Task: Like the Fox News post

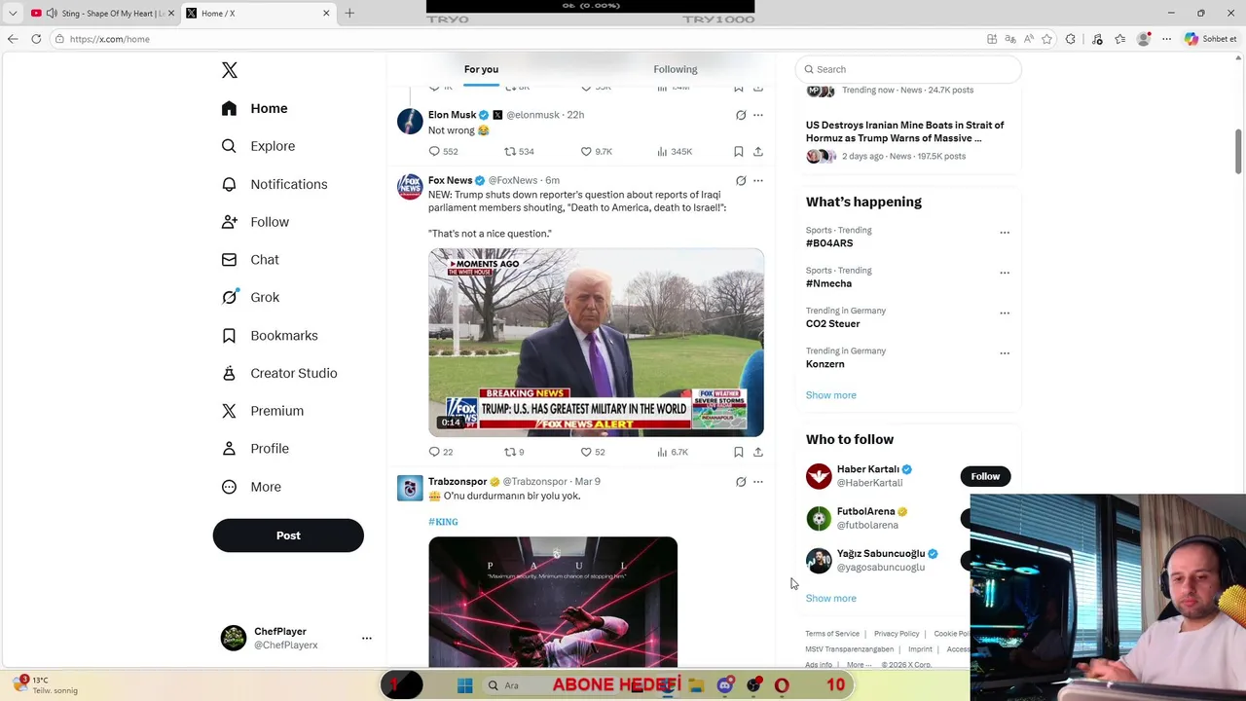Action: tap(593, 452)
